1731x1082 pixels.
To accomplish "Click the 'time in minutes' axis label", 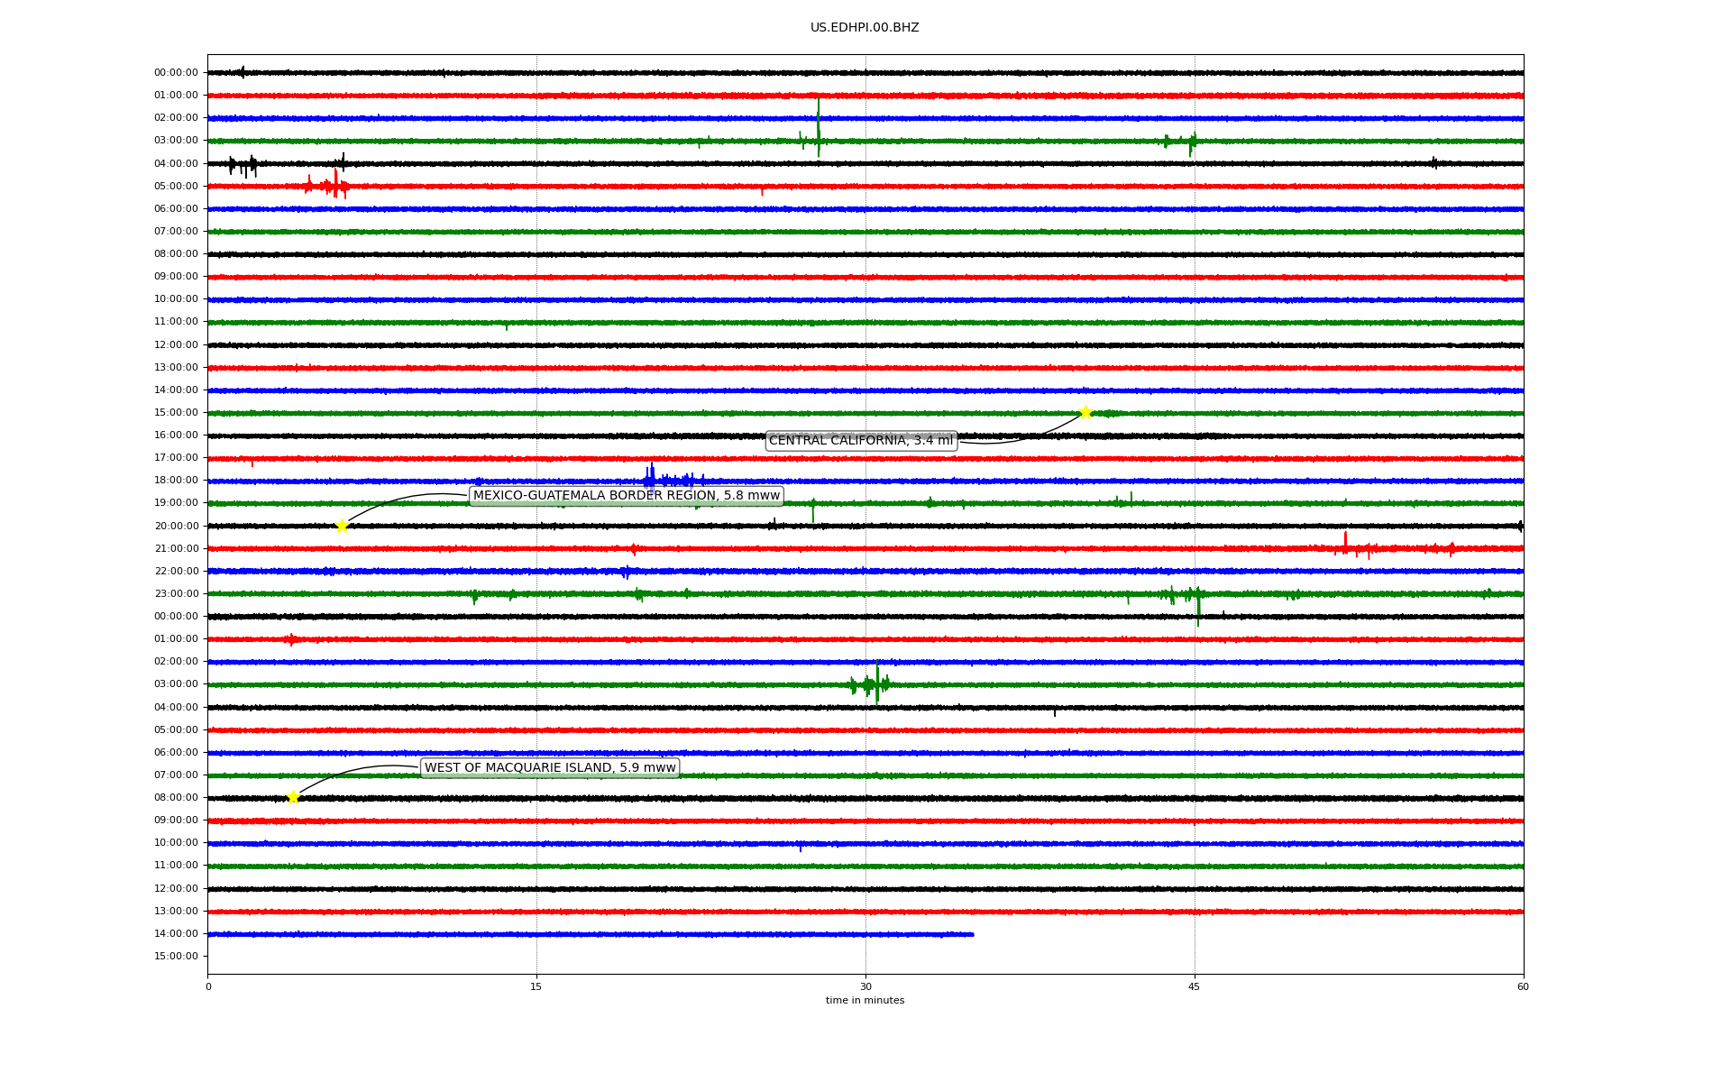I will (865, 1001).
